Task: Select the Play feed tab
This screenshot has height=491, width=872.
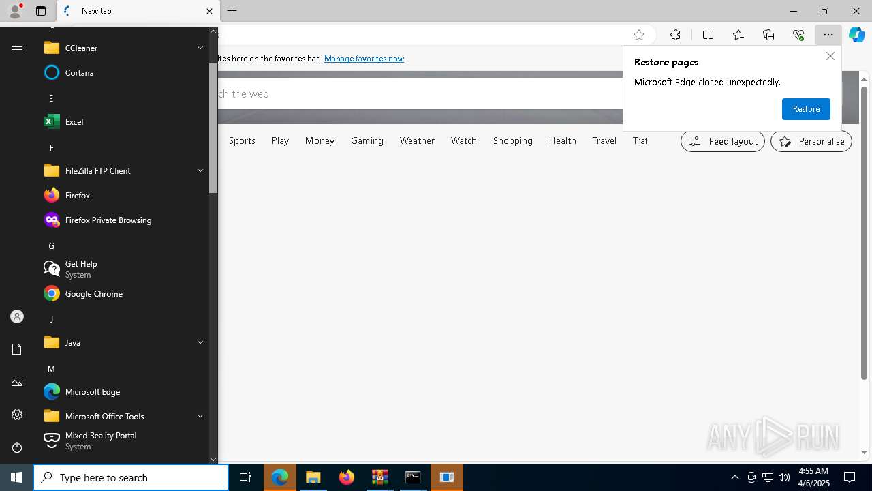Action: (x=280, y=140)
